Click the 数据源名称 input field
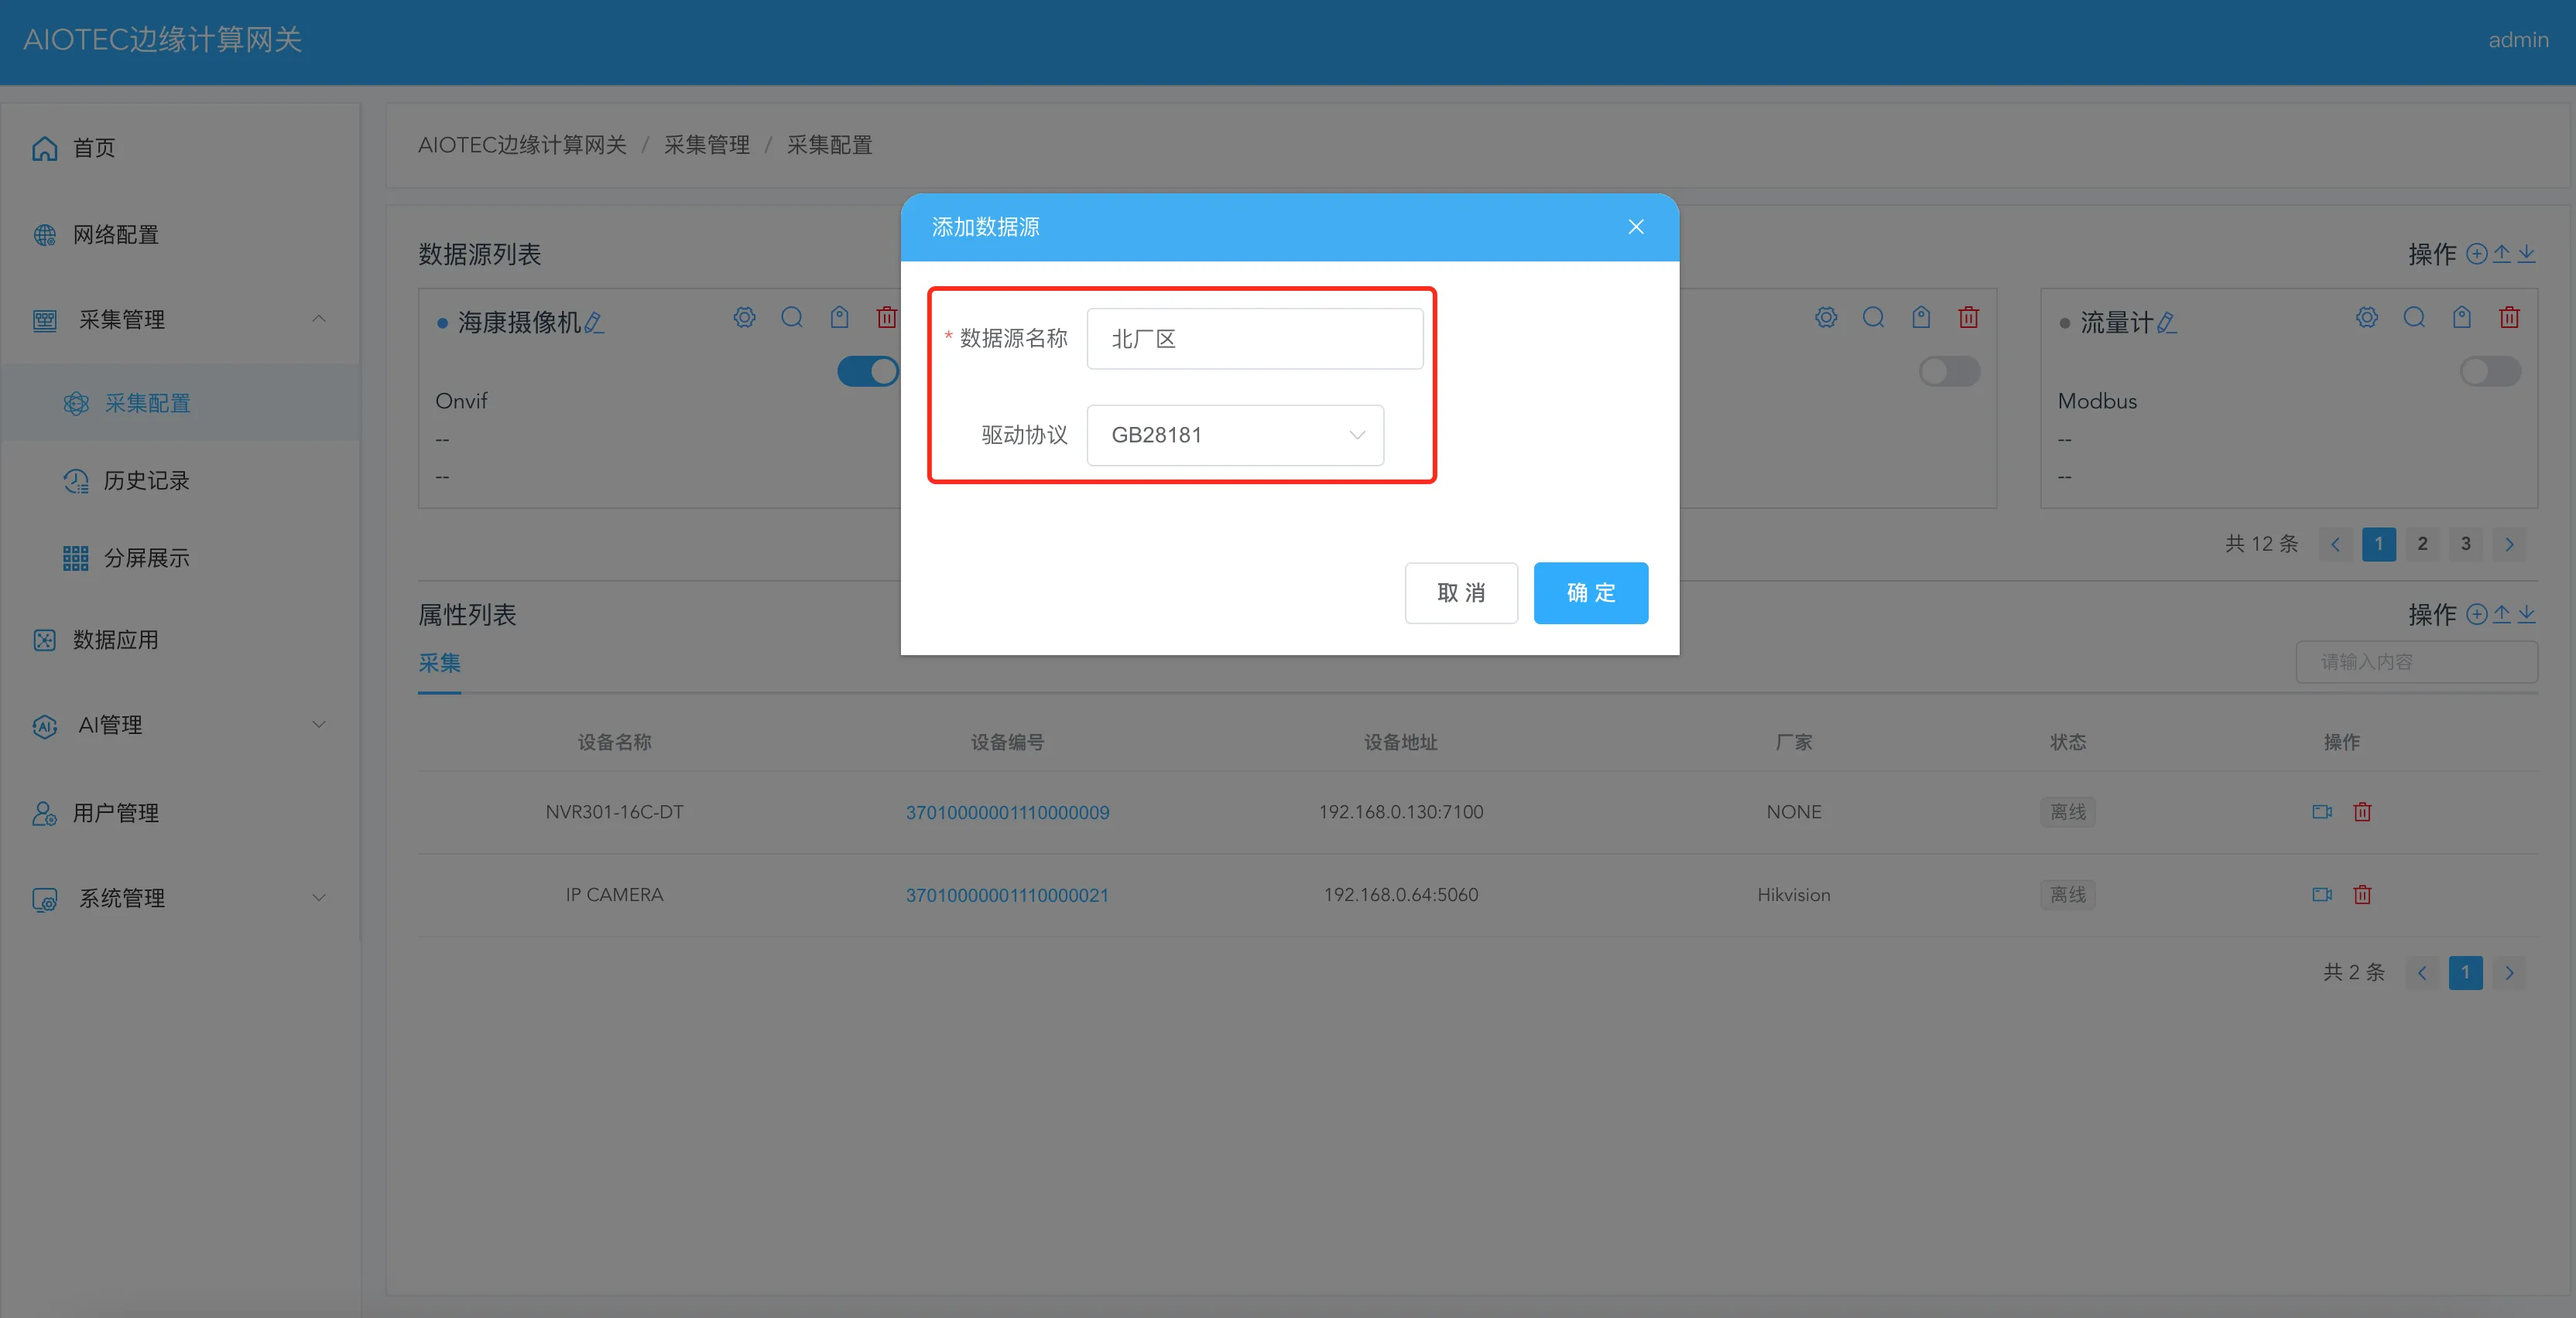This screenshot has height=1318, width=2576. coord(1254,339)
